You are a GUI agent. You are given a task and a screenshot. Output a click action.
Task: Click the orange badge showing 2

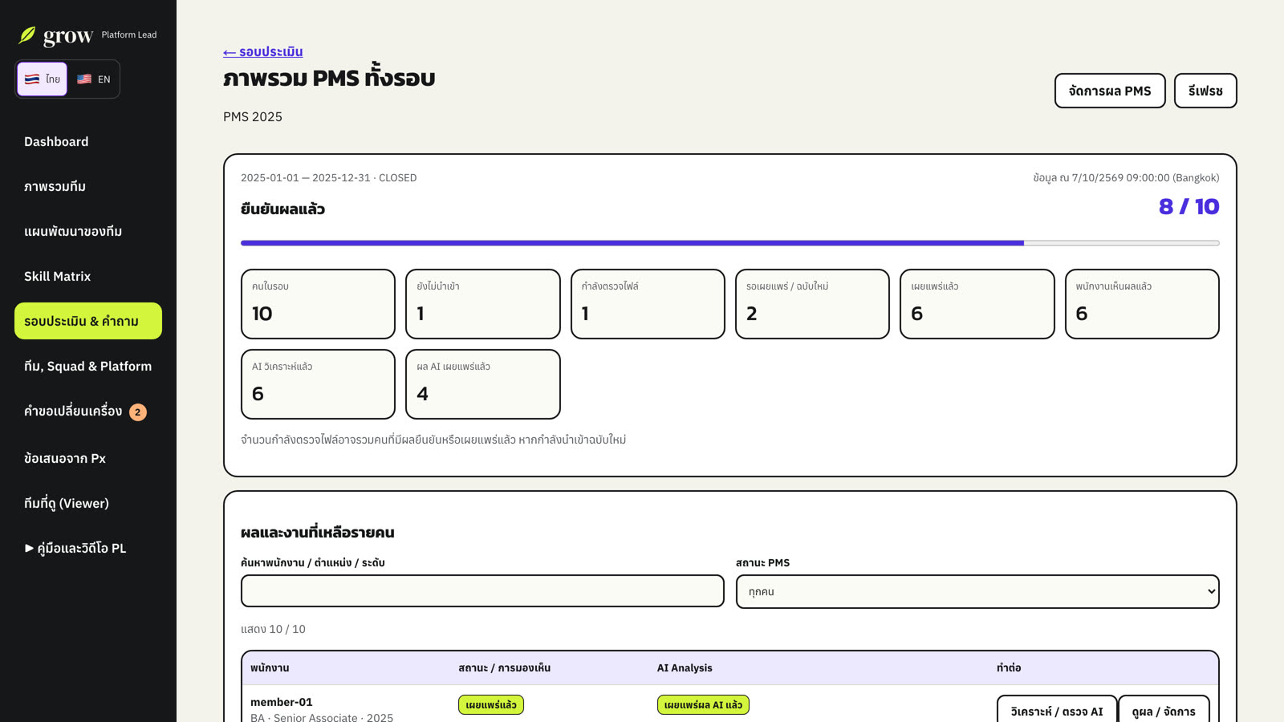[x=138, y=412]
